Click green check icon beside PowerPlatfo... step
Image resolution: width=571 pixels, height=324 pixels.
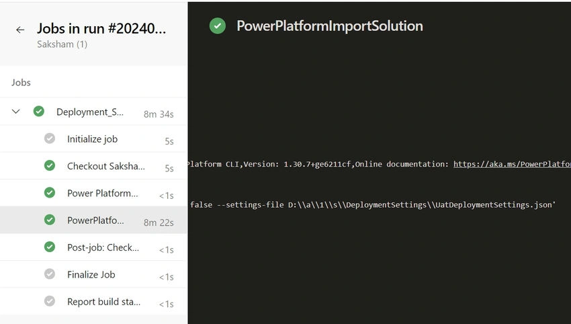(x=50, y=220)
